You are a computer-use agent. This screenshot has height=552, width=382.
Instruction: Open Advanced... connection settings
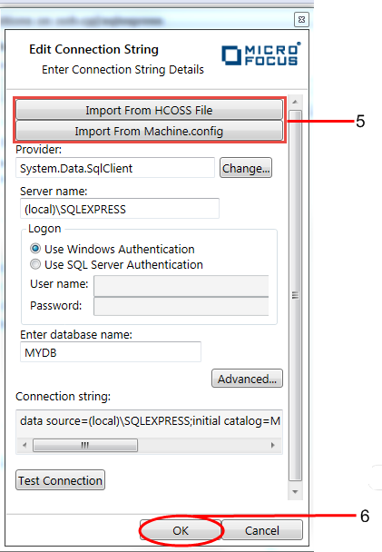click(247, 379)
